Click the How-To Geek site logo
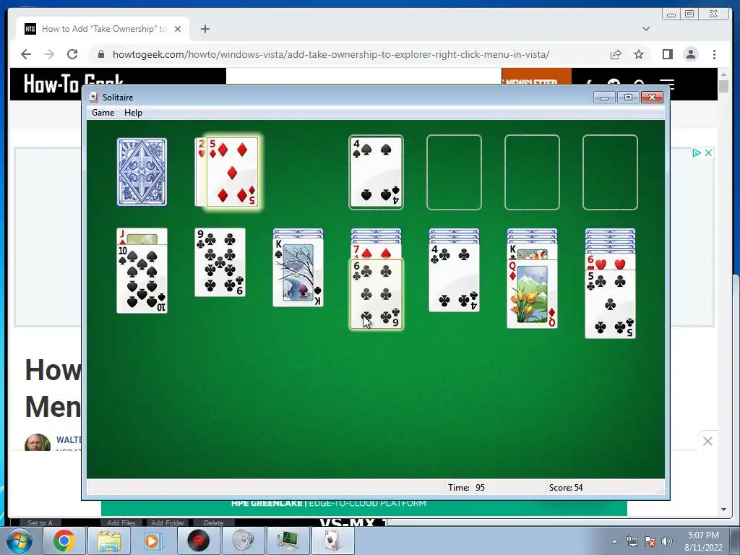 pyautogui.click(x=74, y=85)
